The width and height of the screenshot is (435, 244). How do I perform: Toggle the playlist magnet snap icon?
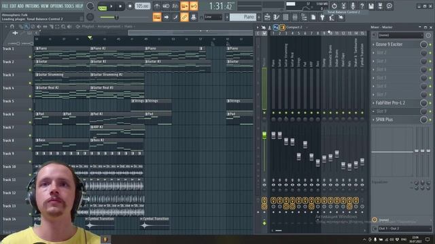12,26
